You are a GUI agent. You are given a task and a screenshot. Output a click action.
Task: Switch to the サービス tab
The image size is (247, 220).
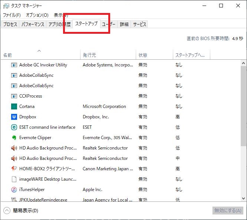(x=139, y=24)
